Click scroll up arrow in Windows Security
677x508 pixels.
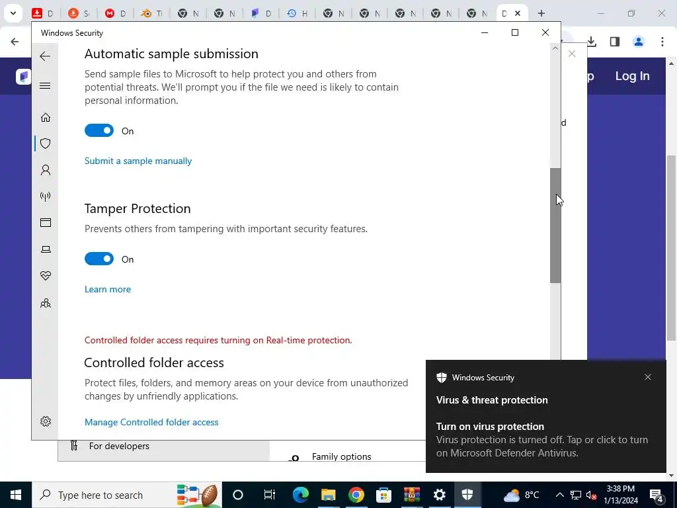click(555, 48)
